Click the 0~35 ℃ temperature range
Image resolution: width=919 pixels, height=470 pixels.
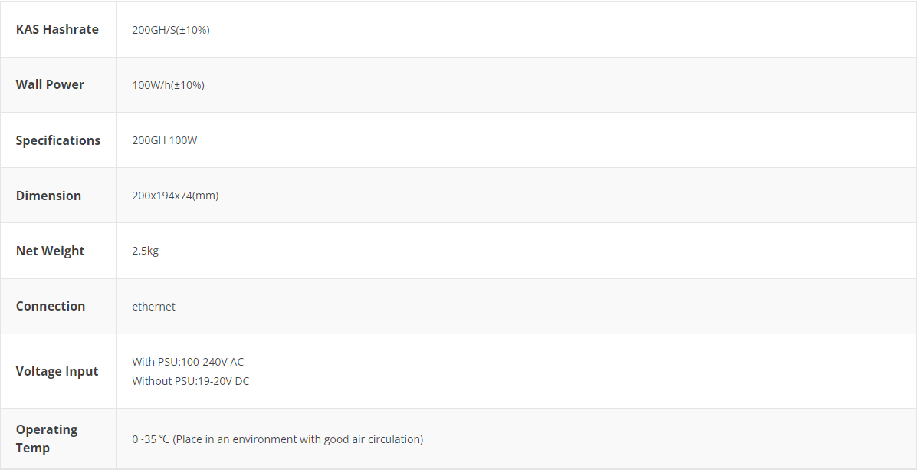pyautogui.click(x=150, y=439)
